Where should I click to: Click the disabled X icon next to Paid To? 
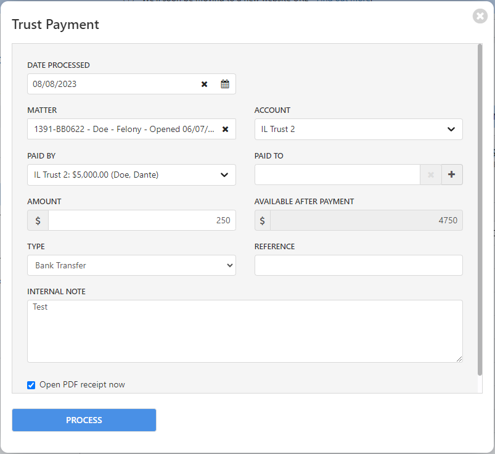coord(430,175)
